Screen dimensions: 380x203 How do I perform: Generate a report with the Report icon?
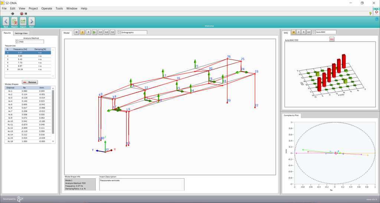tap(14, 21)
